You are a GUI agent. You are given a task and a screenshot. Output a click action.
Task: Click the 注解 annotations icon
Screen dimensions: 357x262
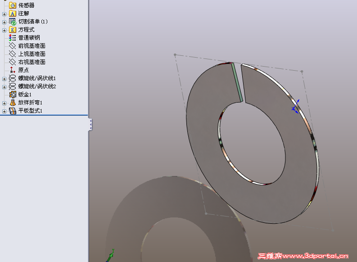(x=13, y=14)
